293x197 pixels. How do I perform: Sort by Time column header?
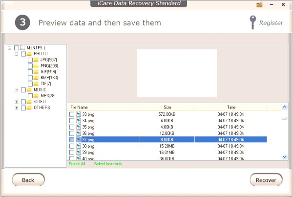(230, 107)
